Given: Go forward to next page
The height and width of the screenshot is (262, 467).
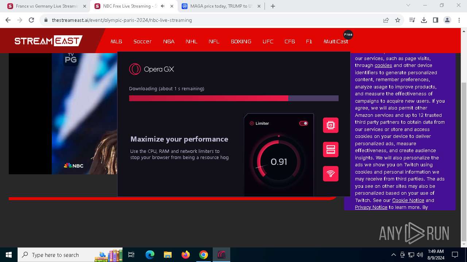Looking at the screenshot, I should tap(20, 20).
